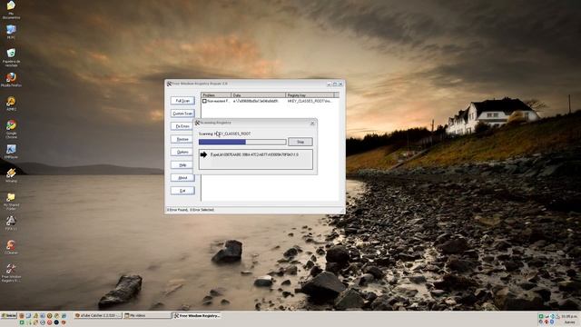581x327 pixels.
Task: Maximize the Registry Repair window
Action: pos(335,84)
